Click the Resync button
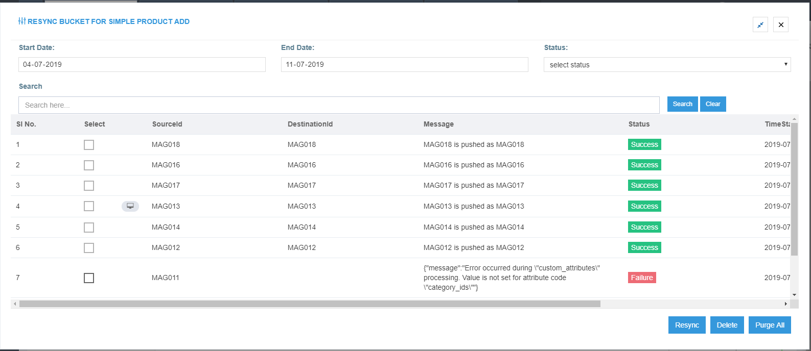Screen dimensions: 811x351 pyautogui.click(x=687, y=325)
